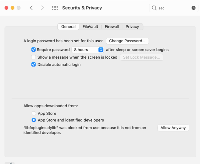Select the App Store radio option
200x164 pixels.
coord(34,113)
